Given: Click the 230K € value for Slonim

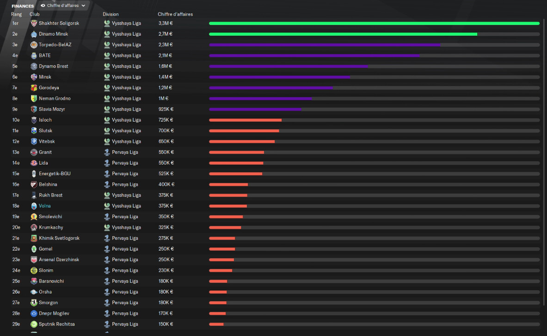Looking at the screenshot, I should tap(166, 270).
